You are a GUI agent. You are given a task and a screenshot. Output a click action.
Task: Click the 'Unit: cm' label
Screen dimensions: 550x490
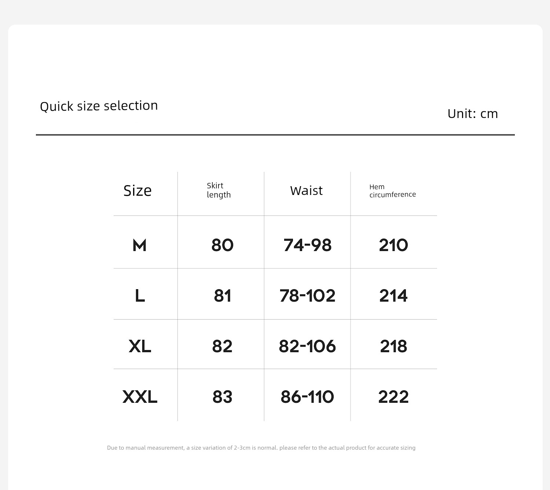point(473,114)
